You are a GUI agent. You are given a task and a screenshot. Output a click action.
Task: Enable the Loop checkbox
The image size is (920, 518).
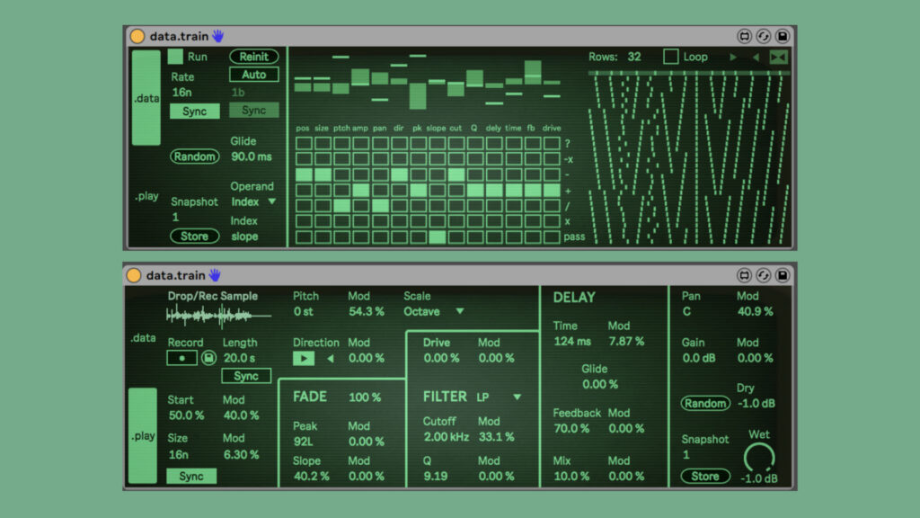(671, 57)
